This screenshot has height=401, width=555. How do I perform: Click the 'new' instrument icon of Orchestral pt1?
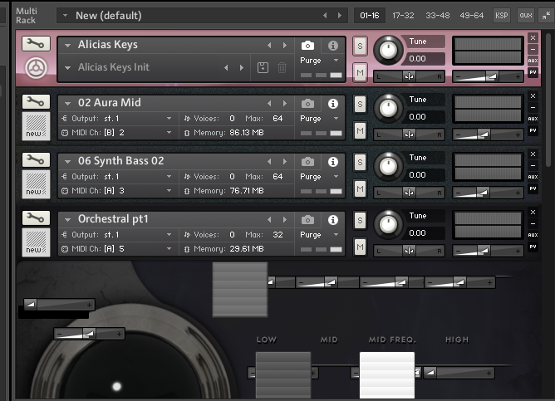36,242
